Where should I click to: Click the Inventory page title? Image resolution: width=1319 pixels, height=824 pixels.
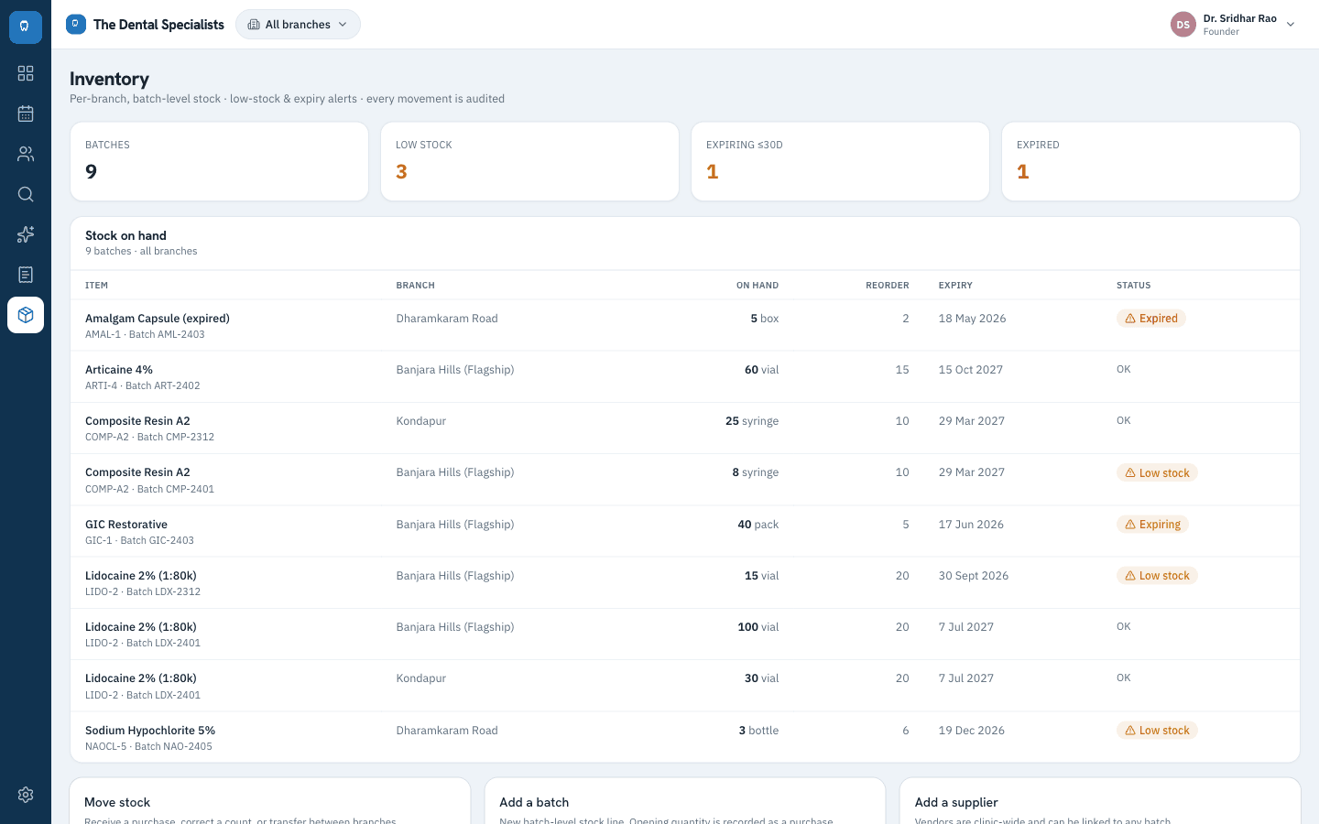[109, 79]
